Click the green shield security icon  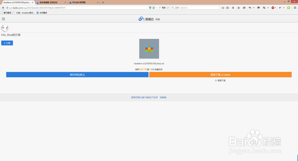point(150,8)
